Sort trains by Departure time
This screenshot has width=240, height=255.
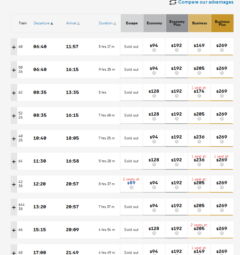[x=43, y=23]
